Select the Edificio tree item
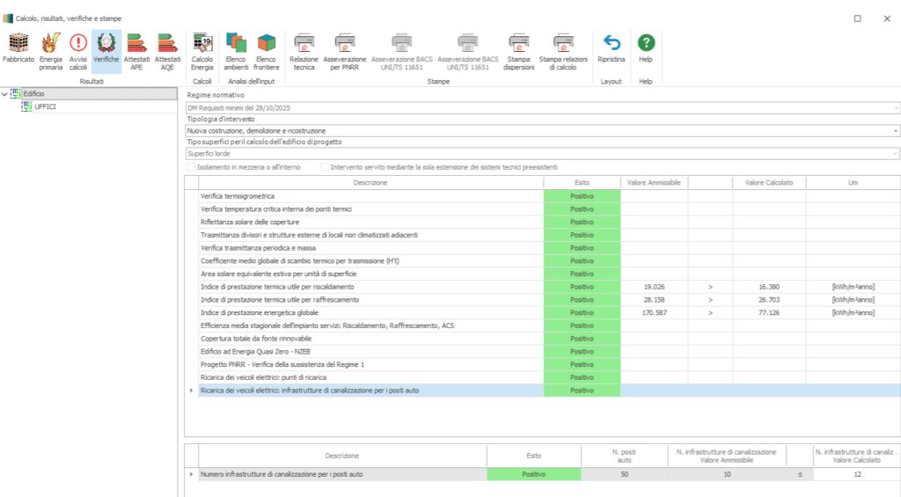 tap(34, 93)
